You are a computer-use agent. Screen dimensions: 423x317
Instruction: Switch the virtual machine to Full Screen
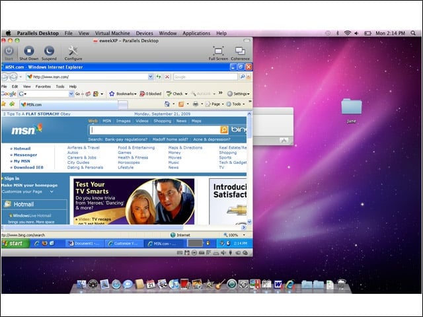click(x=218, y=53)
